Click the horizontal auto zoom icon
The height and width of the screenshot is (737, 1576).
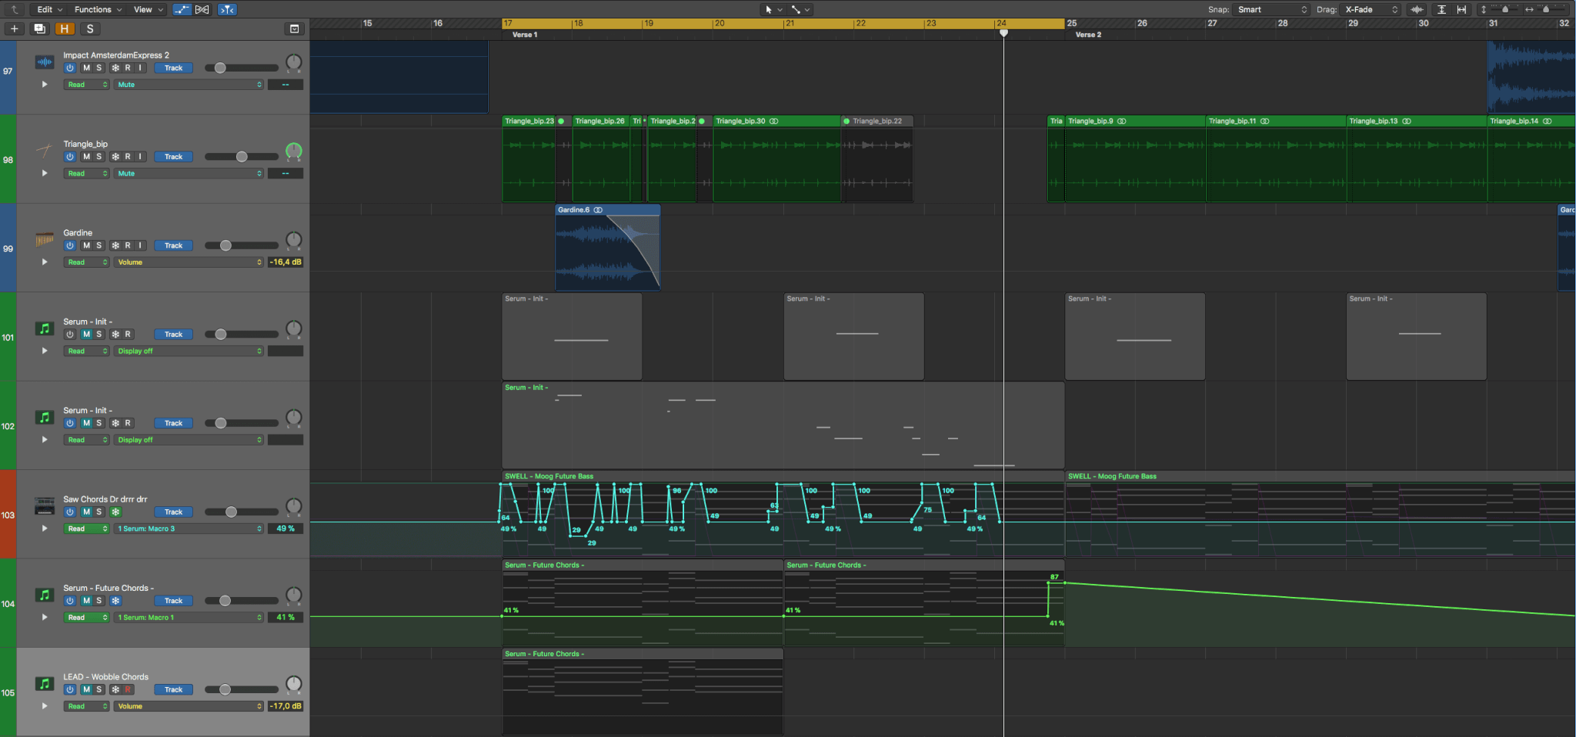tap(1461, 9)
